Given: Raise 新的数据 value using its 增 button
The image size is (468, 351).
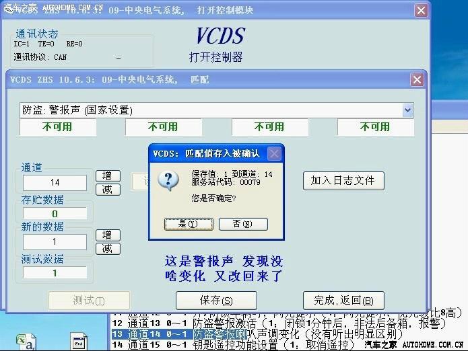Looking at the screenshot, I should [x=108, y=235].
